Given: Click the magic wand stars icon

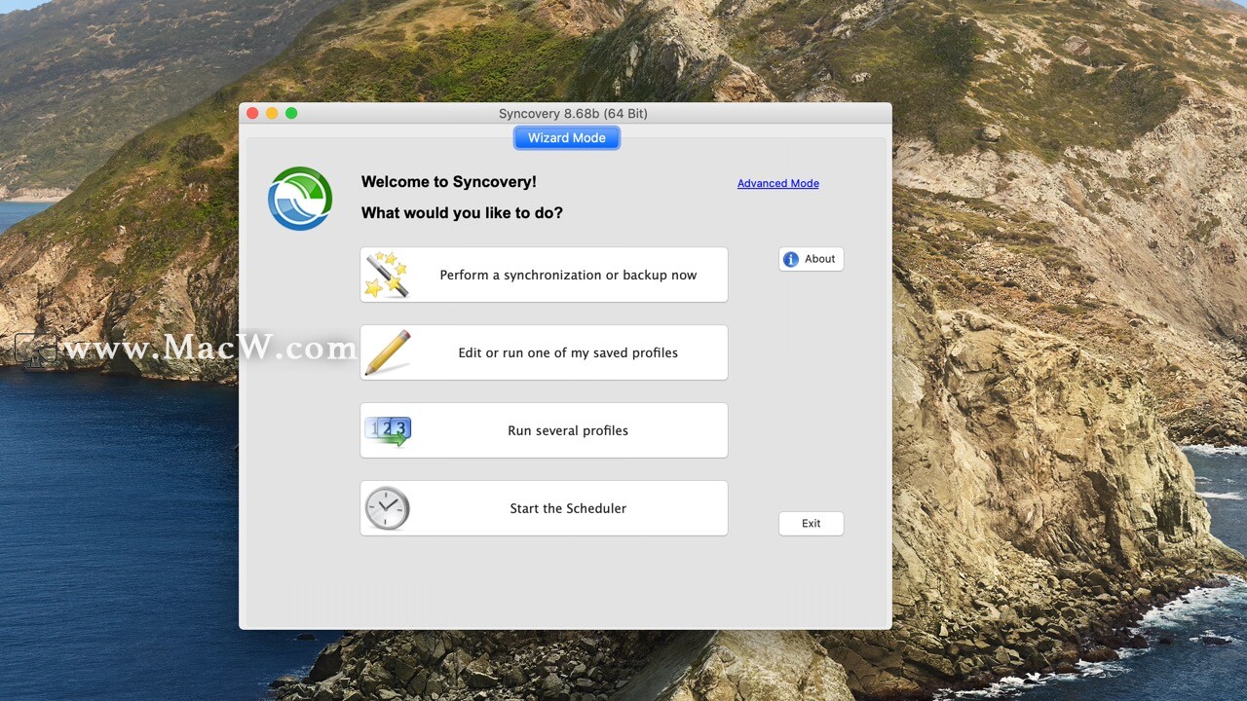Looking at the screenshot, I should pos(387,275).
